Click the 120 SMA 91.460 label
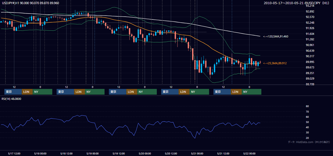The height and width of the screenshot is (156, 333). coord(276,36)
